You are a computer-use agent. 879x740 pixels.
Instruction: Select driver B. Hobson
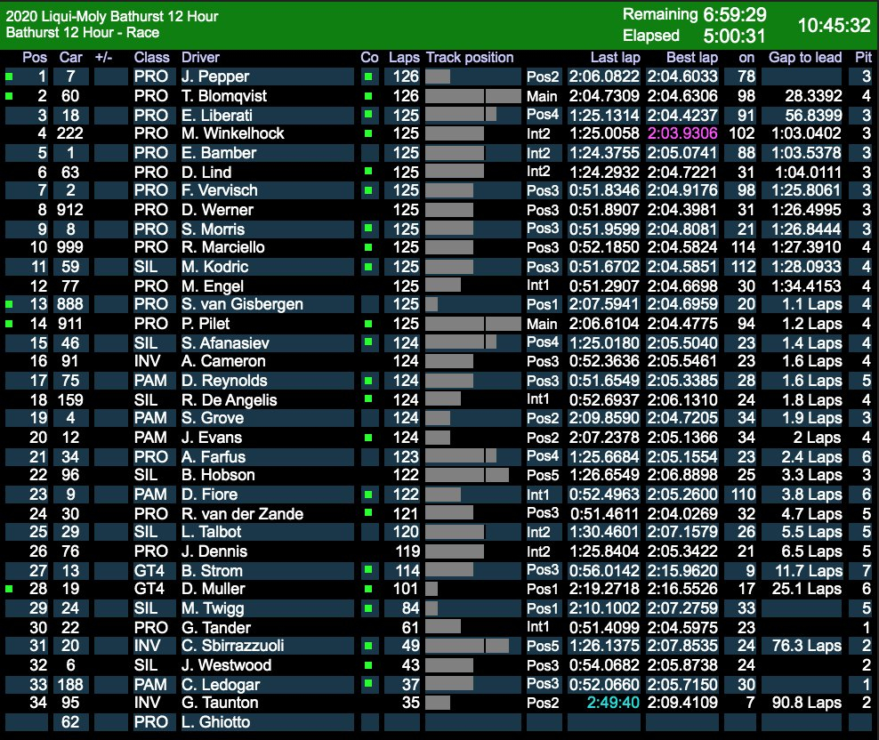click(217, 475)
